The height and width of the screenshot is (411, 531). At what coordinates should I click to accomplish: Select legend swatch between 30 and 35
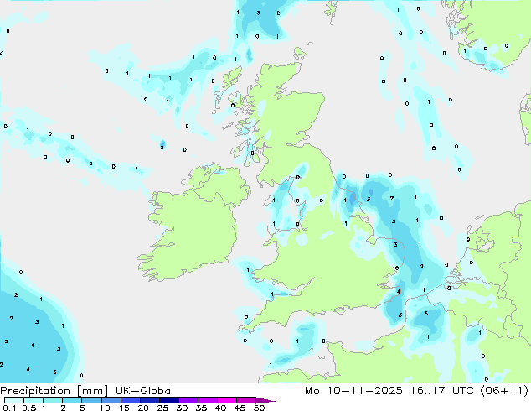tap(188, 400)
